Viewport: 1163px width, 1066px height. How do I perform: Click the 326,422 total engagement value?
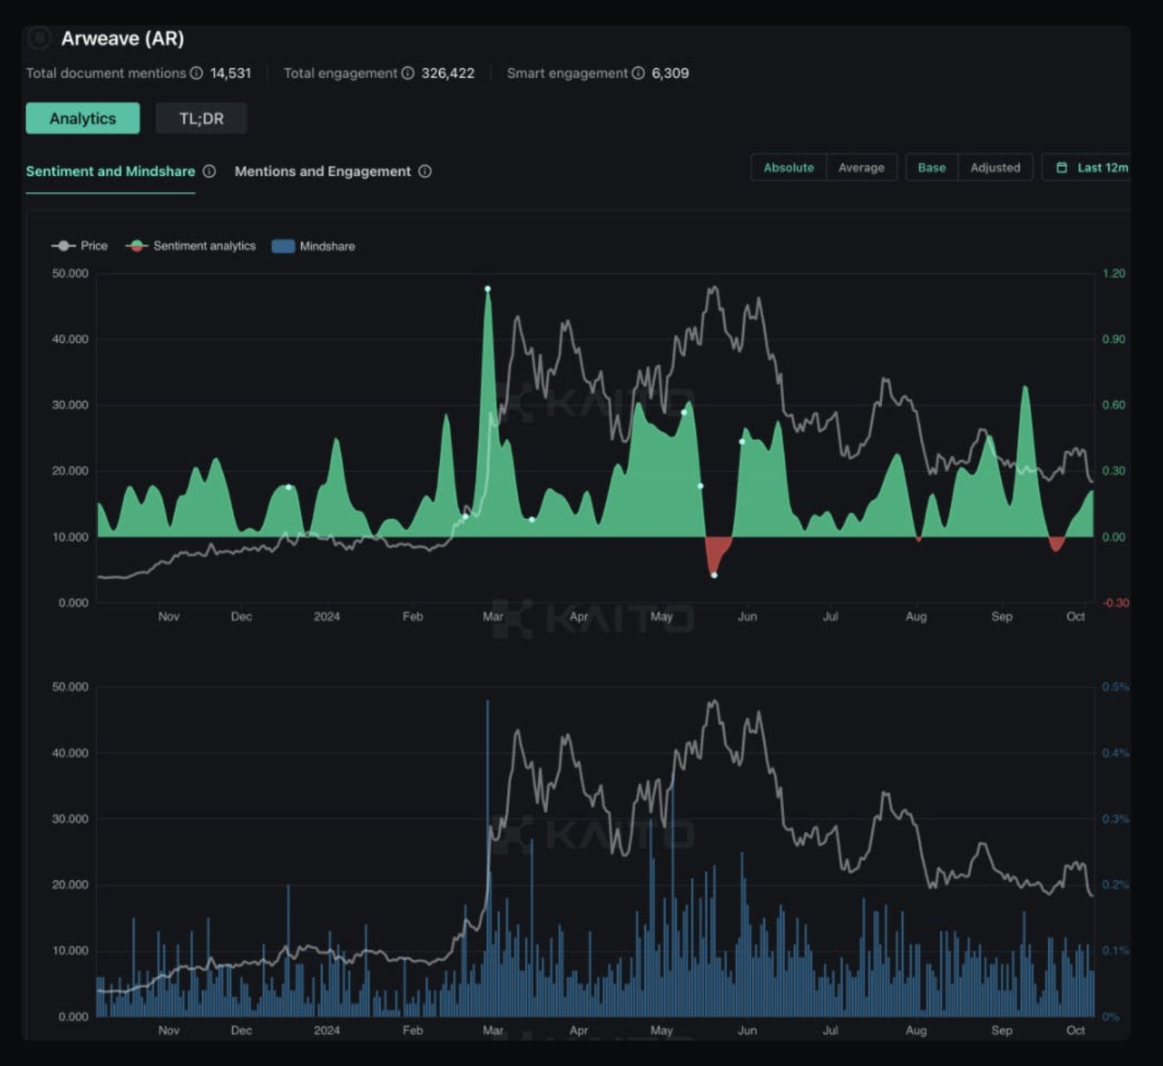click(x=448, y=73)
